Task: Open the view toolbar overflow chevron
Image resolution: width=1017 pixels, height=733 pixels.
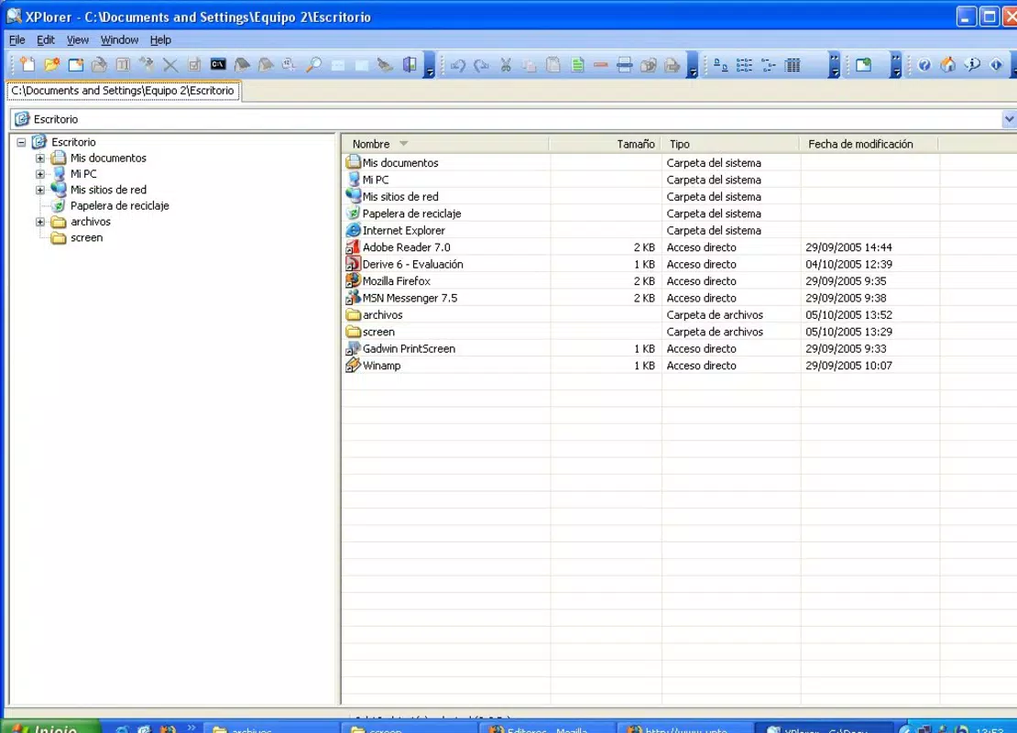Action: [834, 65]
